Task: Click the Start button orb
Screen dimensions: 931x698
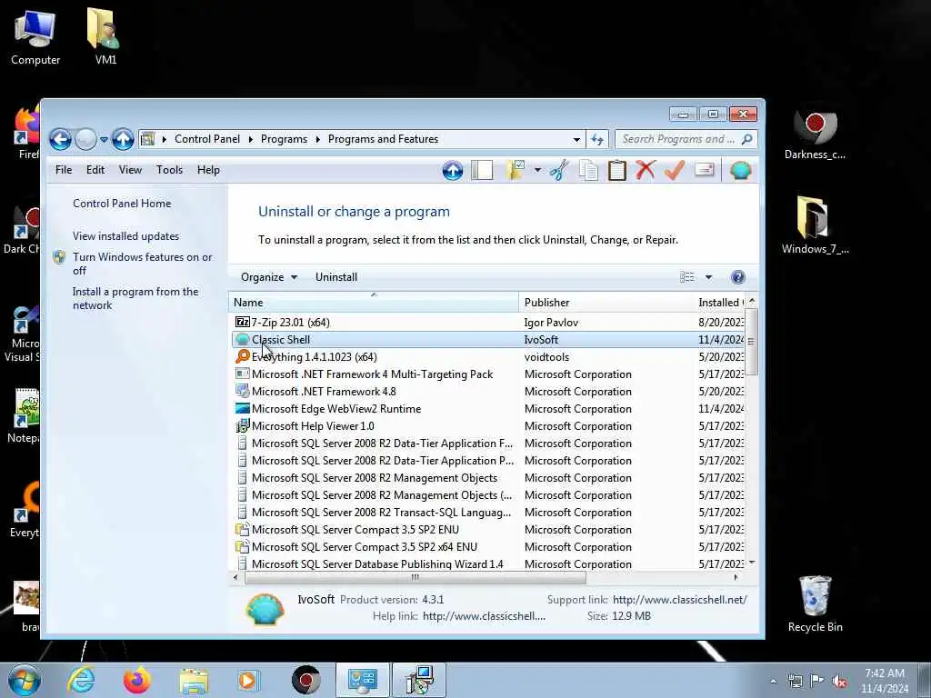Action: pos(24,680)
